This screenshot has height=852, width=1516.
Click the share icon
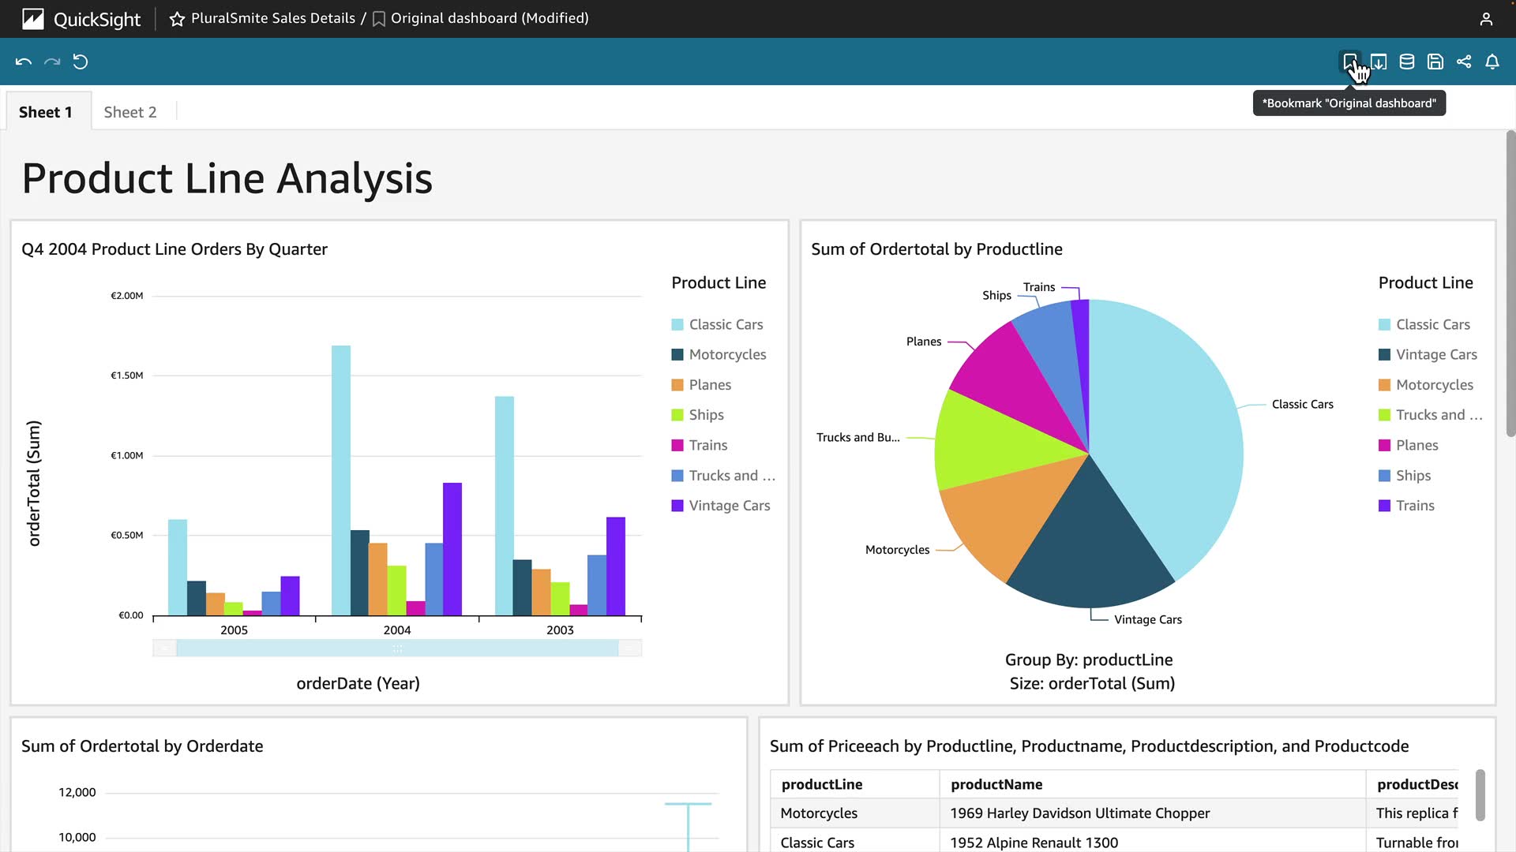[1464, 62]
